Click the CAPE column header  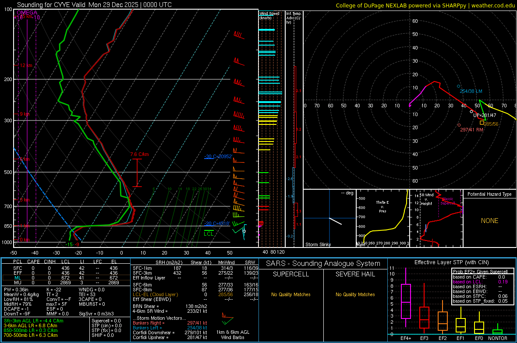point(33,262)
